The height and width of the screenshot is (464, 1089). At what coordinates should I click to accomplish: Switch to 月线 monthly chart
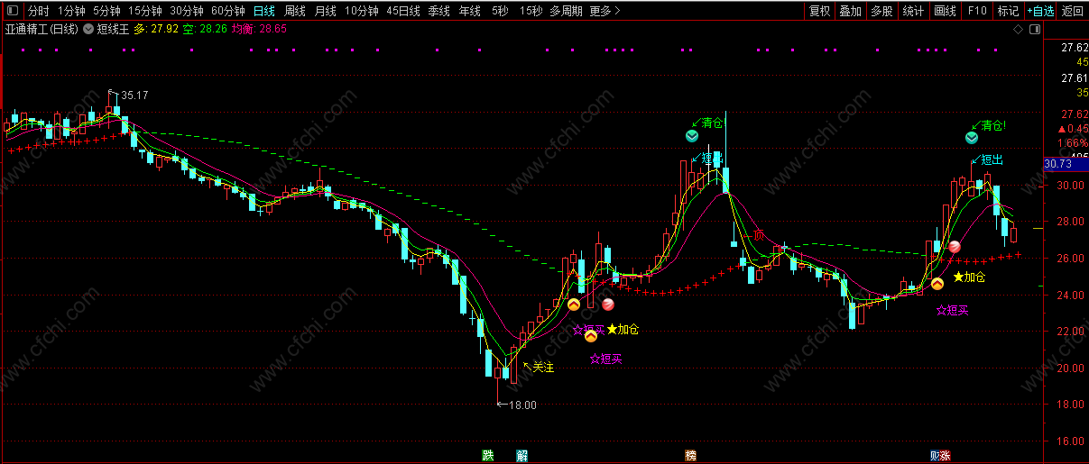point(325,11)
